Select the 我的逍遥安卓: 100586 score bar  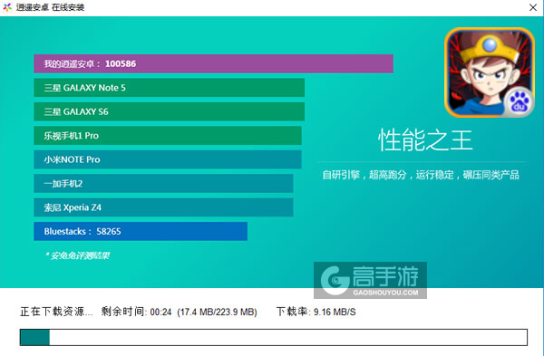(x=213, y=63)
